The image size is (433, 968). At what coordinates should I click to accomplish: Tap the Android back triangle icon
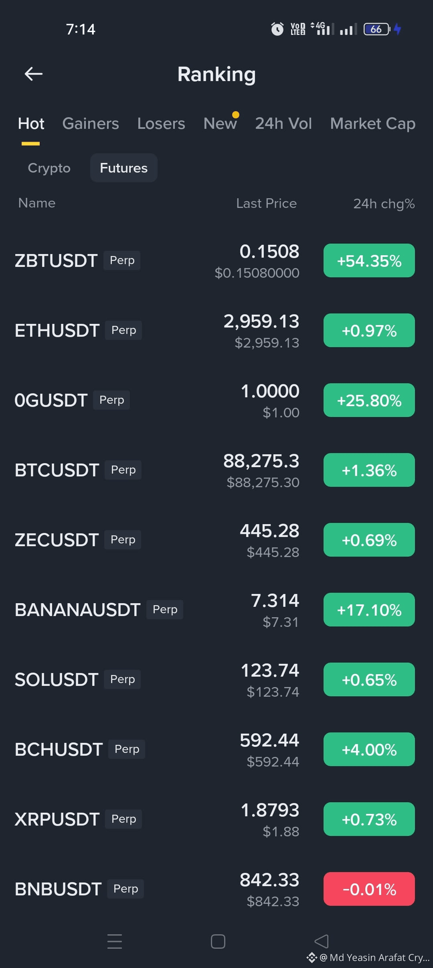point(322,941)
